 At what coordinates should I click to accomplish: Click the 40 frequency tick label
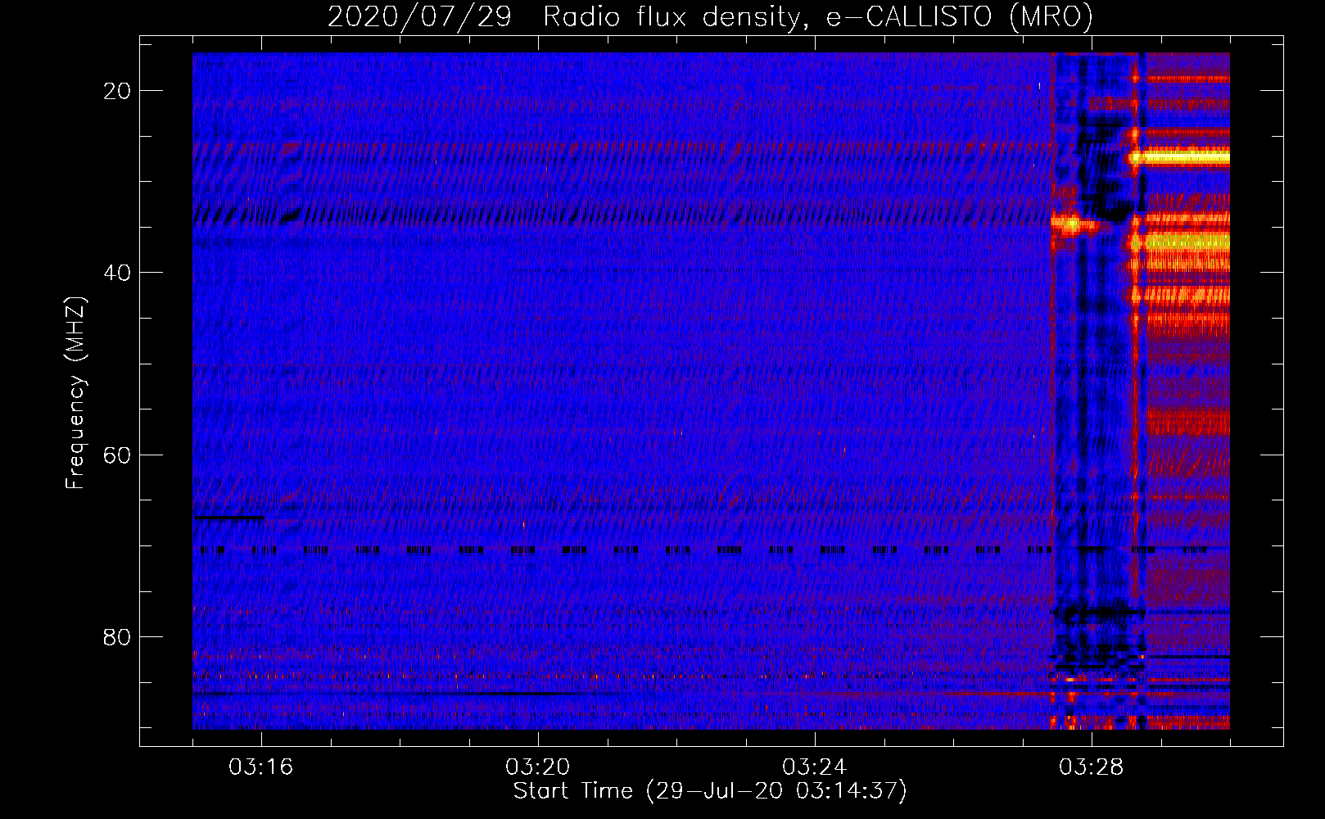pos(117,273)
